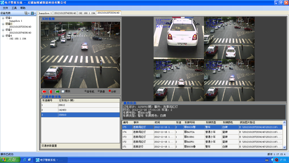Click the 违章逆行 event cell in row 171
The width and height of the screenshot is (289, 163).
[143, 146]
